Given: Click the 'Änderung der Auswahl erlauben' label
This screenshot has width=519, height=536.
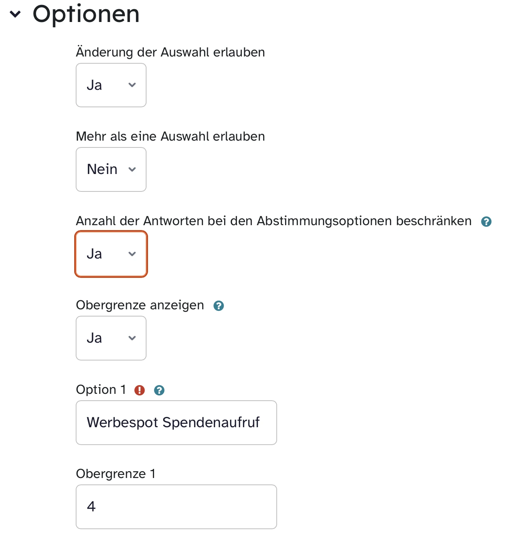Looking at the screenshot, I should click(170, 52).
